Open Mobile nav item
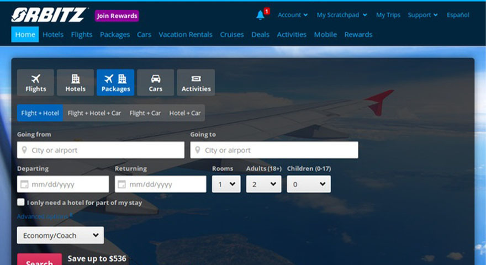The width and height of the screenshot is (486, 265). point(325,34)
